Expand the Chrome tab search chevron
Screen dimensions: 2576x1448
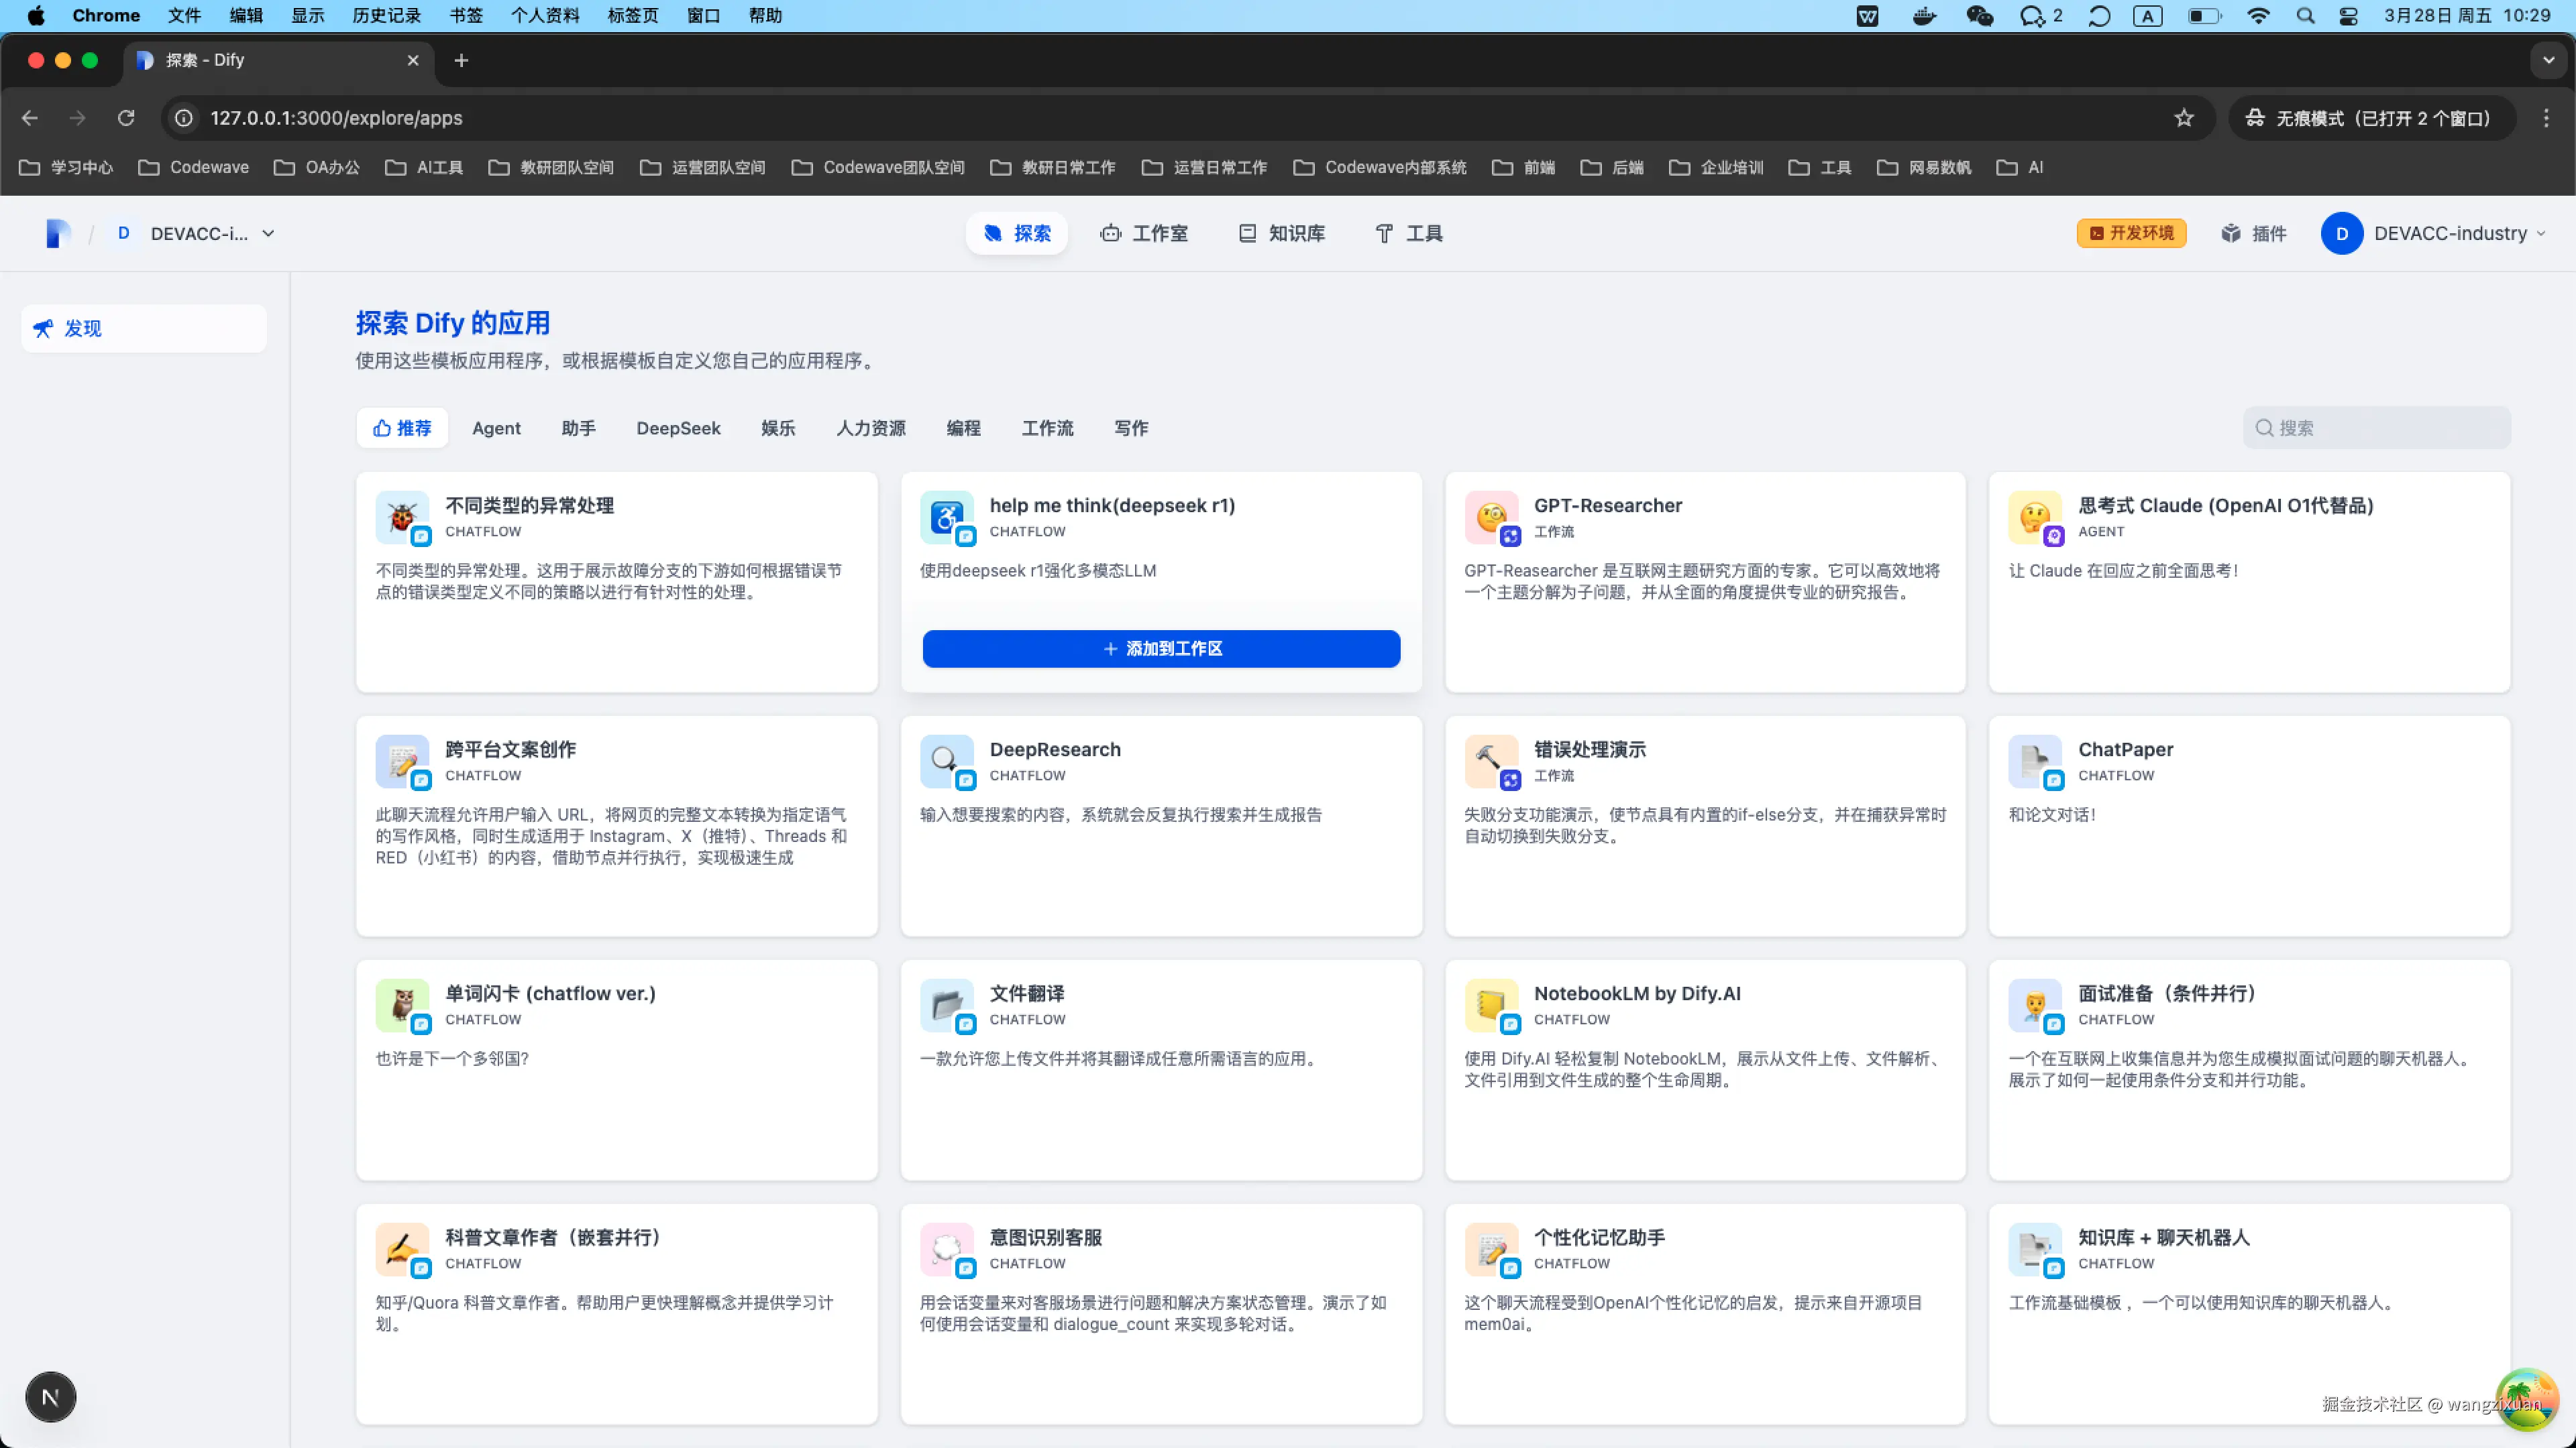point(2548,60)
